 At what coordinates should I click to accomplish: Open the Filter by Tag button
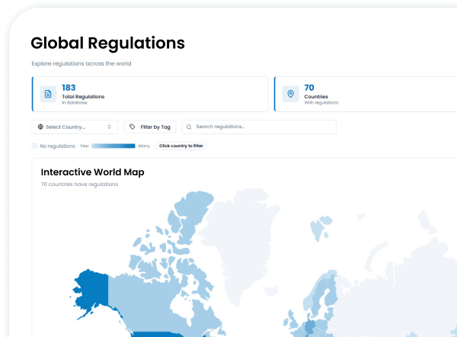[150, 127]
